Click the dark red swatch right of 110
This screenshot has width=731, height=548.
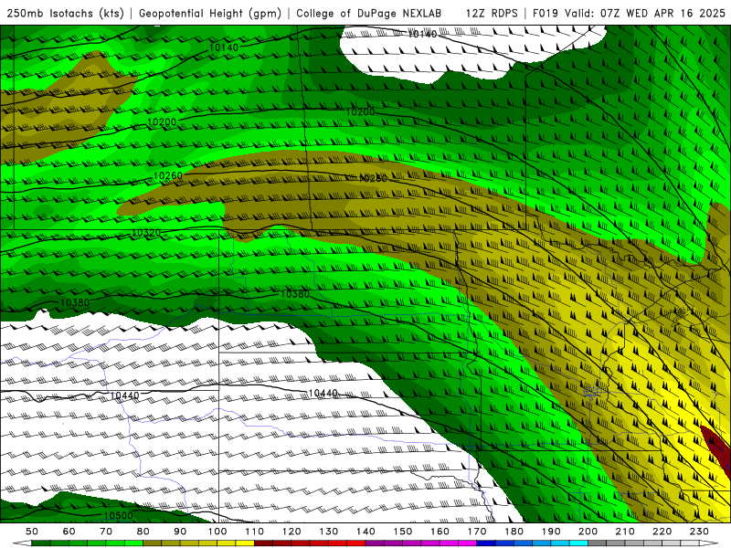264,543
